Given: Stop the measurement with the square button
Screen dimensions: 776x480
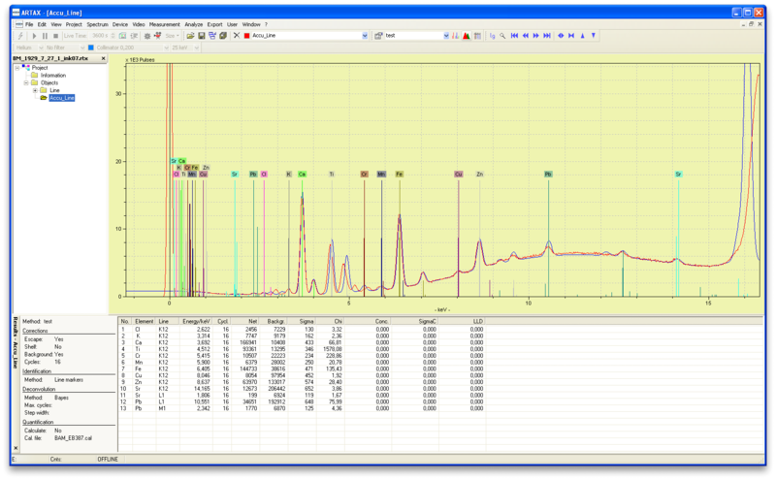Looking at the screenshot, I should [x=56, y=36].
